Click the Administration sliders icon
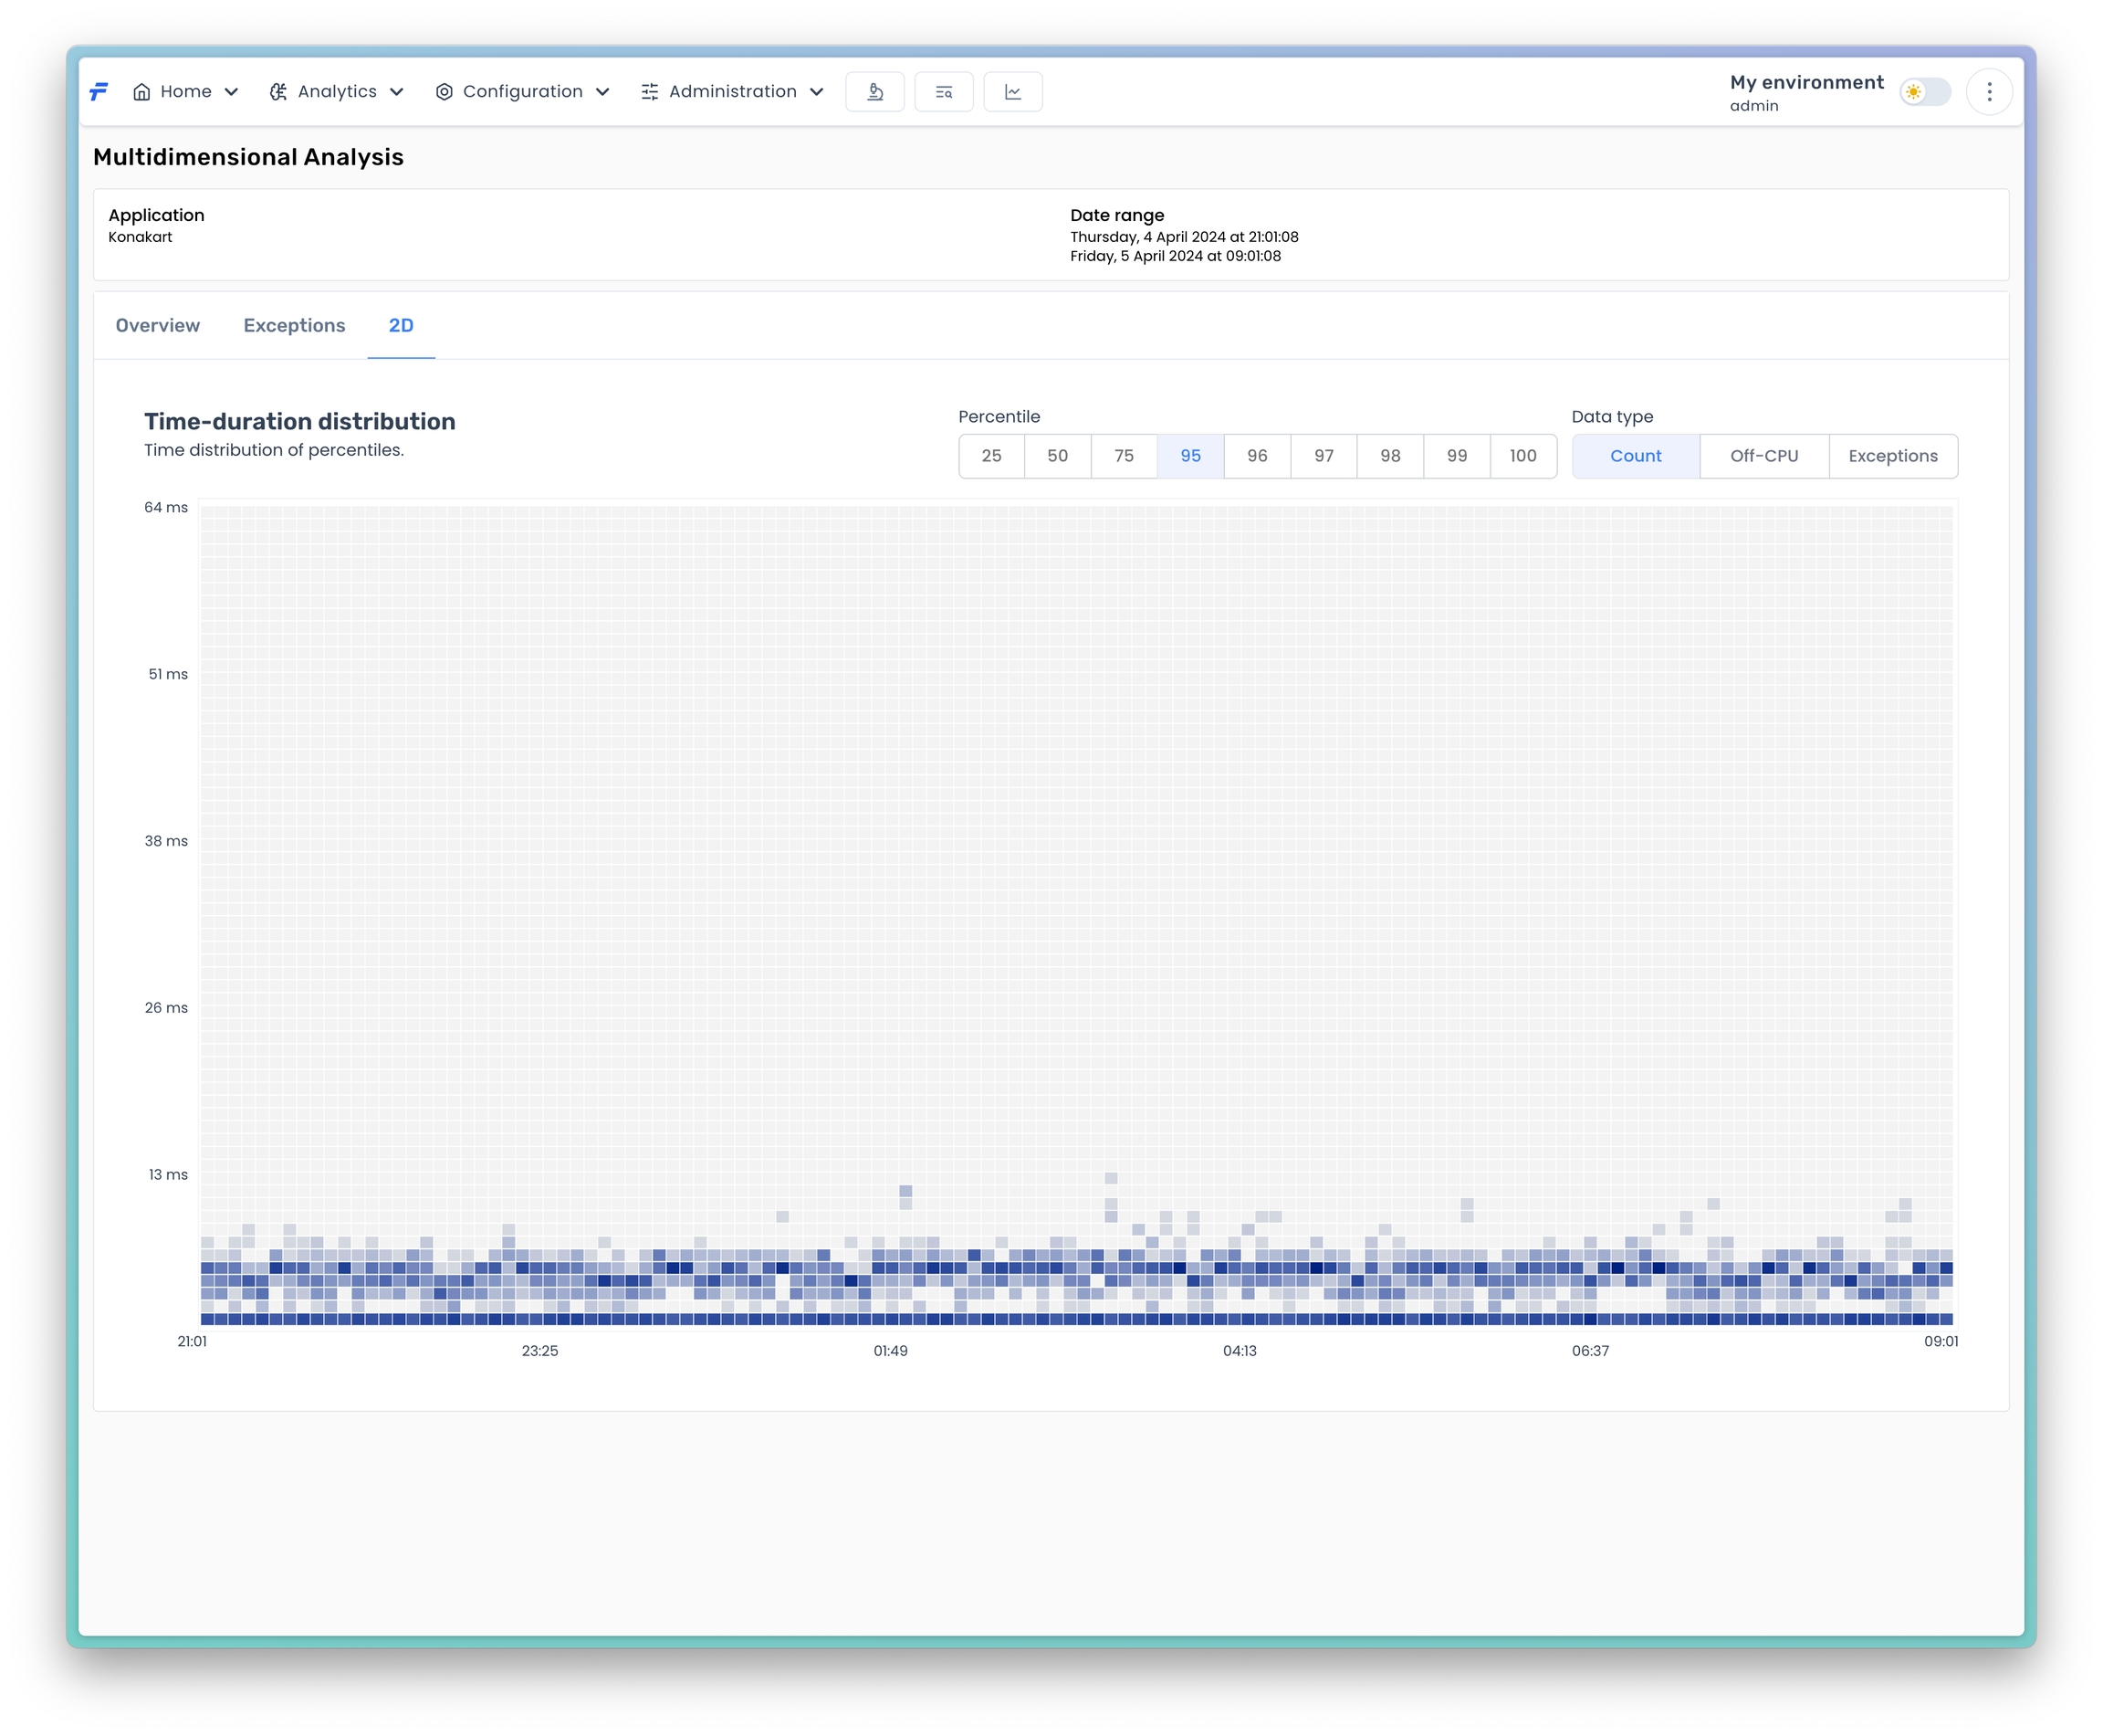 (650, 92)
